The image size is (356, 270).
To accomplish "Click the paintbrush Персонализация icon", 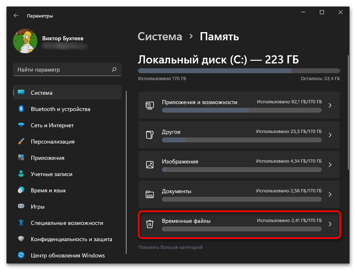I will click(21, 141).
